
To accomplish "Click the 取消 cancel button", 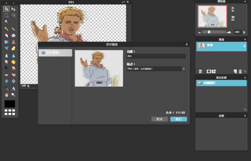I will click(159, 119).
